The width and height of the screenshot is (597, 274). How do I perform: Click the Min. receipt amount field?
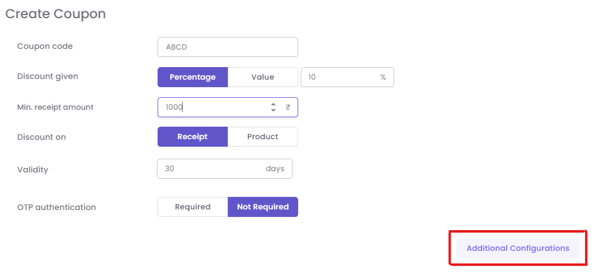[210, 107]
